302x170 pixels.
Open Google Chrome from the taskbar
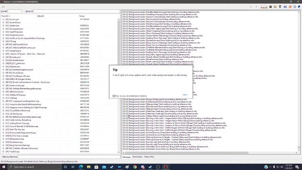coord(135,167)
